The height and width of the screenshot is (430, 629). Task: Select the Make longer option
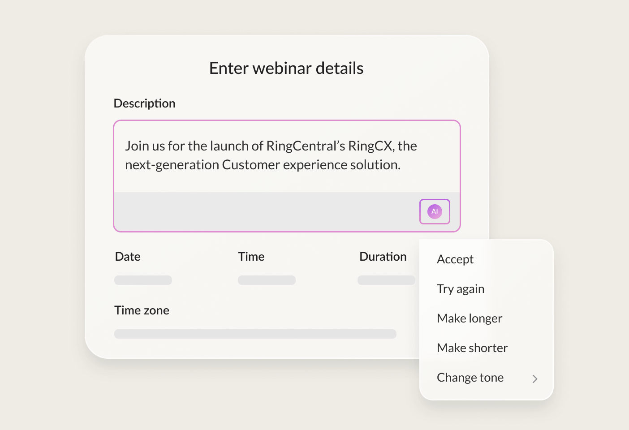469,318
